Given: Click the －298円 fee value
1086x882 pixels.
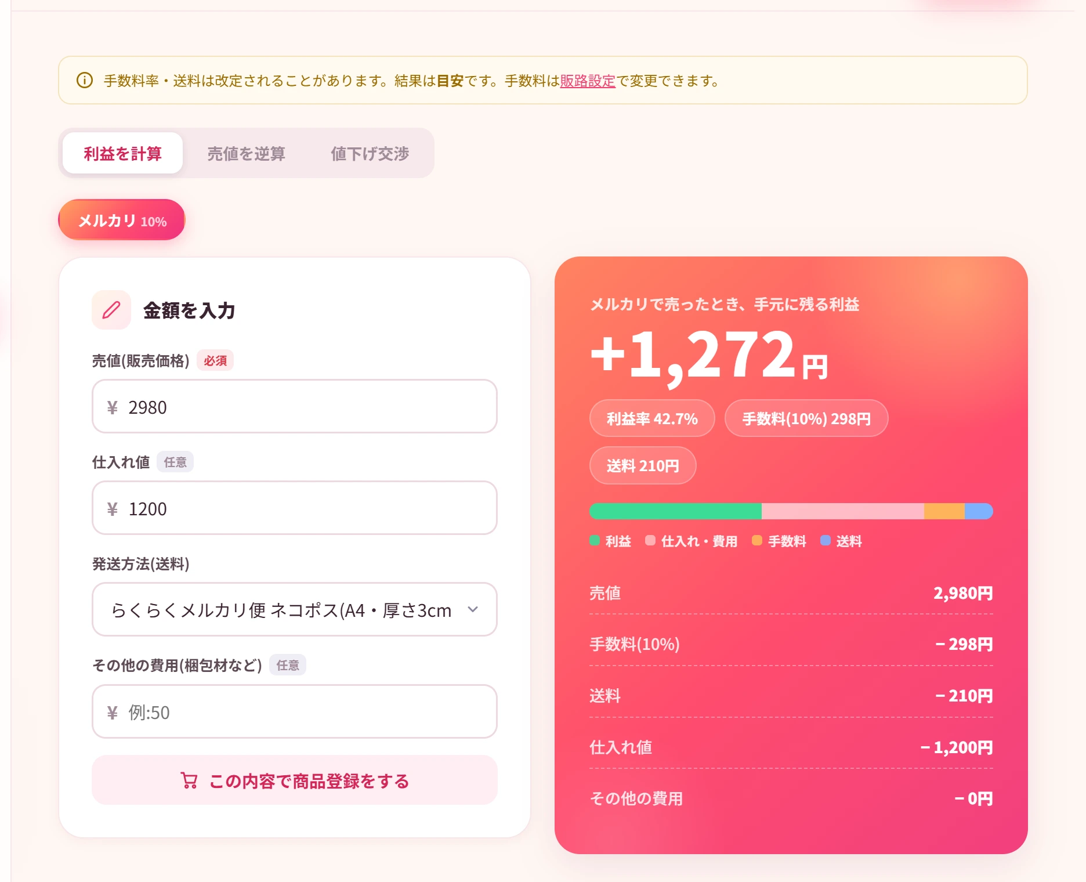Looking at the screenshot, I should point(964,644).
